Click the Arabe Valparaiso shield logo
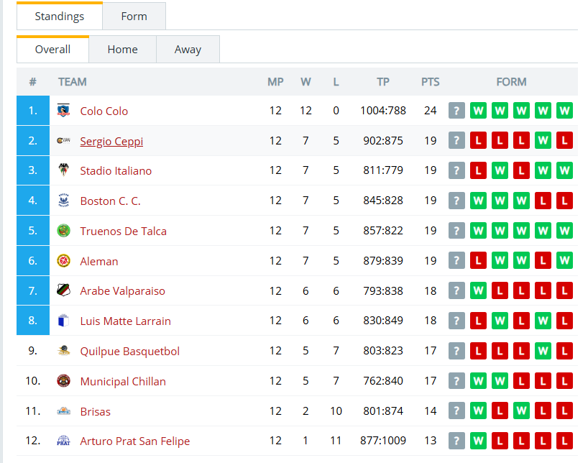588x463 pixels. pos(63,290)
